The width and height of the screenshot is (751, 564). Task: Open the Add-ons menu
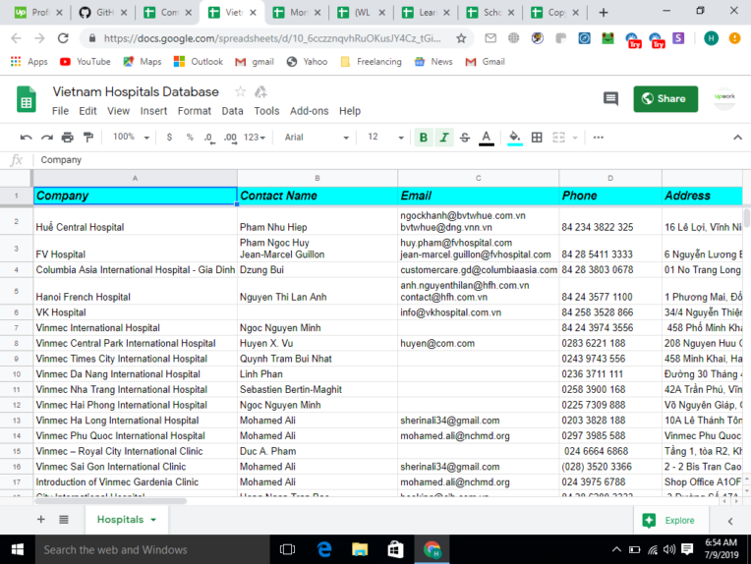point(309,111)
